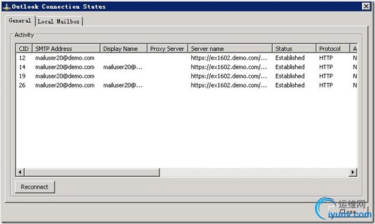Image resolution: width=375 pixels, height=224 pixels.
Task: Click scrollbar right arrow
Action: coord(352,171)
